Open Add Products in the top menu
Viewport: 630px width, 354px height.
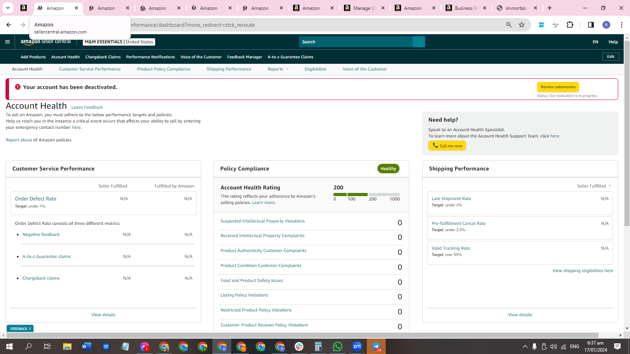[33, 57]
